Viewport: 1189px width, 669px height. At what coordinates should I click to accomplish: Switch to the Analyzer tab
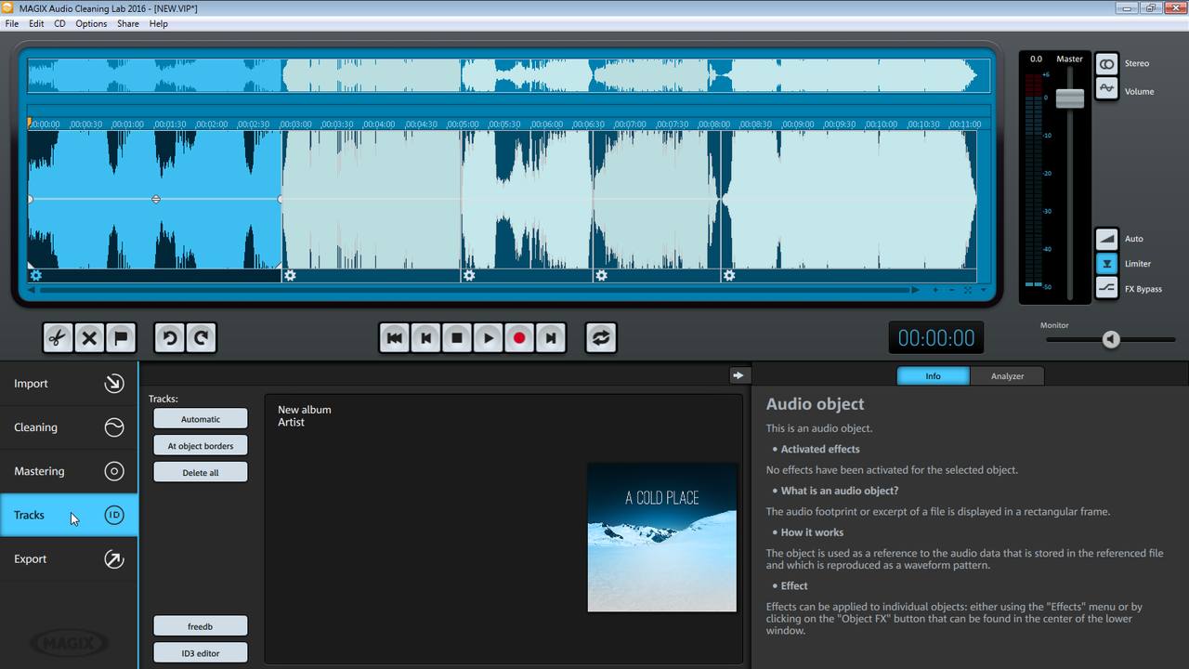click(x=1007, y=376)
